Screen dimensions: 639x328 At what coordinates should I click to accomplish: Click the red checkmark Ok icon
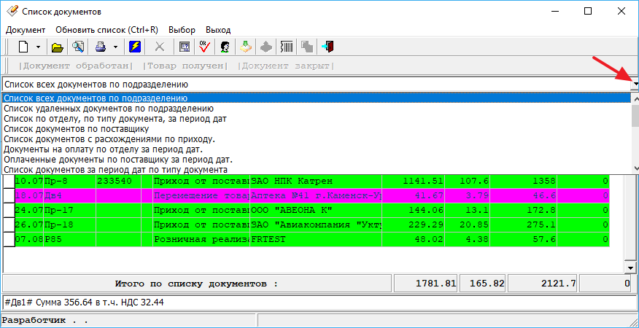[x=205, y=47]
